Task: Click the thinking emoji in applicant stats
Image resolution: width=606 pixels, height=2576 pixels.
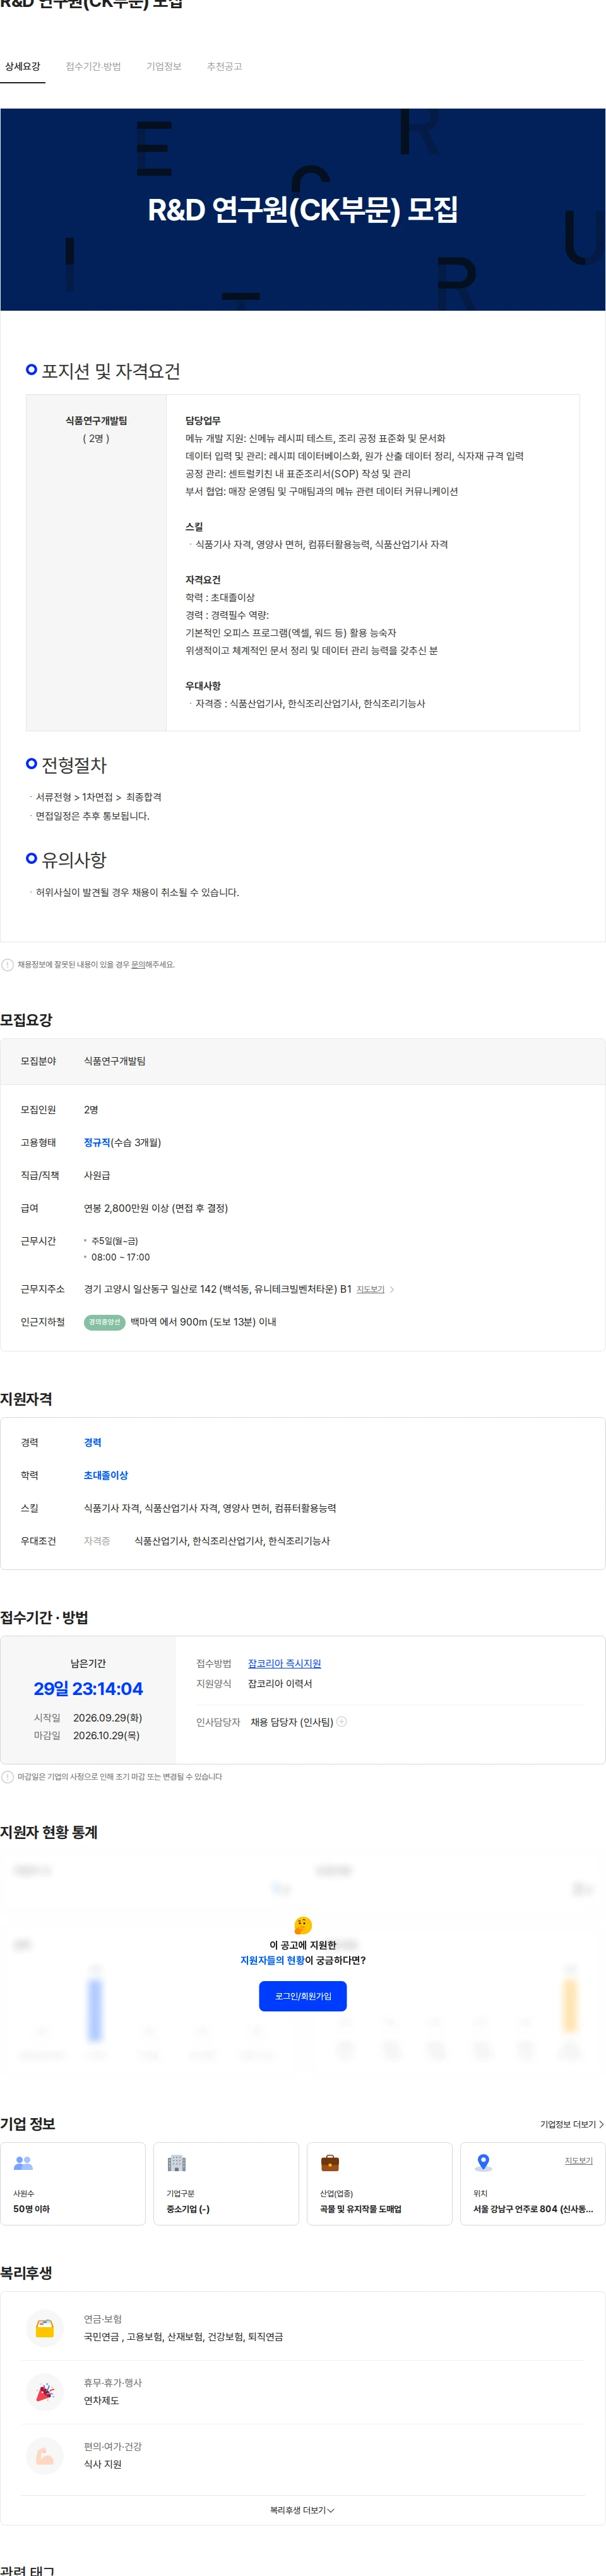Action: tap(303, 1925)
